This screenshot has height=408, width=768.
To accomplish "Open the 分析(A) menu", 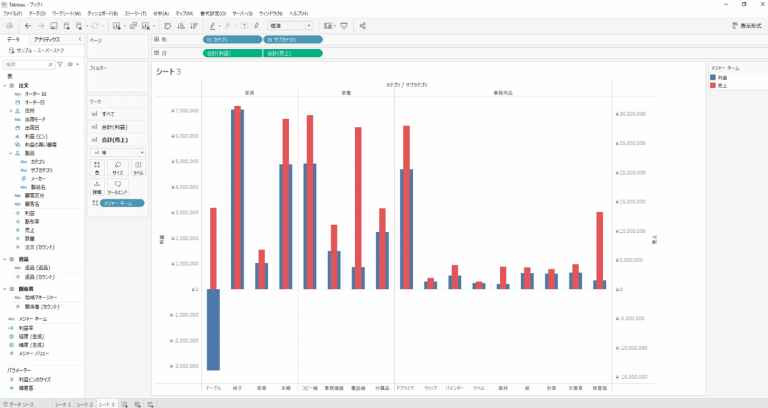I will point(161,13).
